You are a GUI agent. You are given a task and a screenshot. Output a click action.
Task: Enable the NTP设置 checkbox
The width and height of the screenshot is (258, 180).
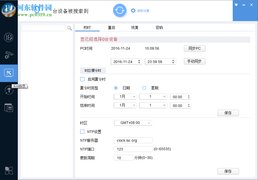click(x=82, y=131)
